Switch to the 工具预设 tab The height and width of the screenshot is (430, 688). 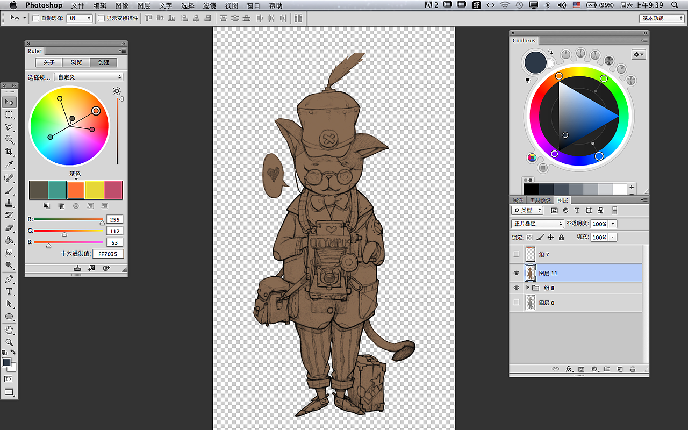[540, 200]
